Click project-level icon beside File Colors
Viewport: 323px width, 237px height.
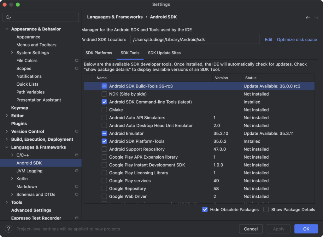77,60
